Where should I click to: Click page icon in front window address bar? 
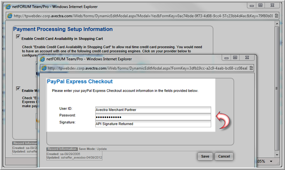44,68
